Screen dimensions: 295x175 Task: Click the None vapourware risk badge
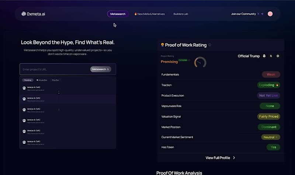[x=270, y=106]
